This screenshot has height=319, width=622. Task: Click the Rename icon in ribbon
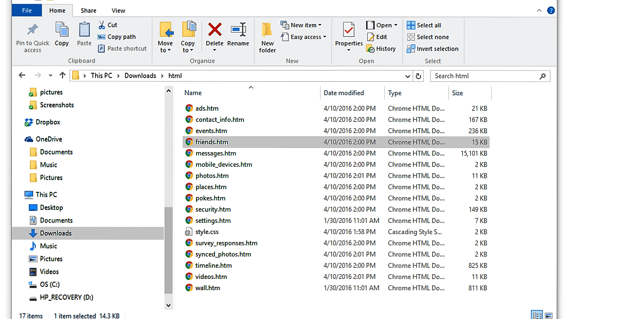coord(238,30)
